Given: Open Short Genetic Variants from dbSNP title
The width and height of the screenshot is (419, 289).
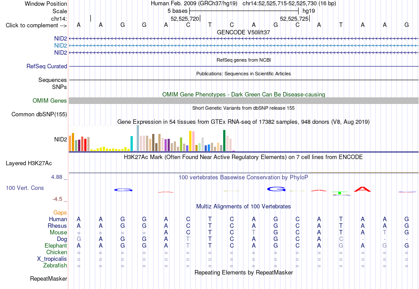Looking at the screenshot, I should point(243,108).
